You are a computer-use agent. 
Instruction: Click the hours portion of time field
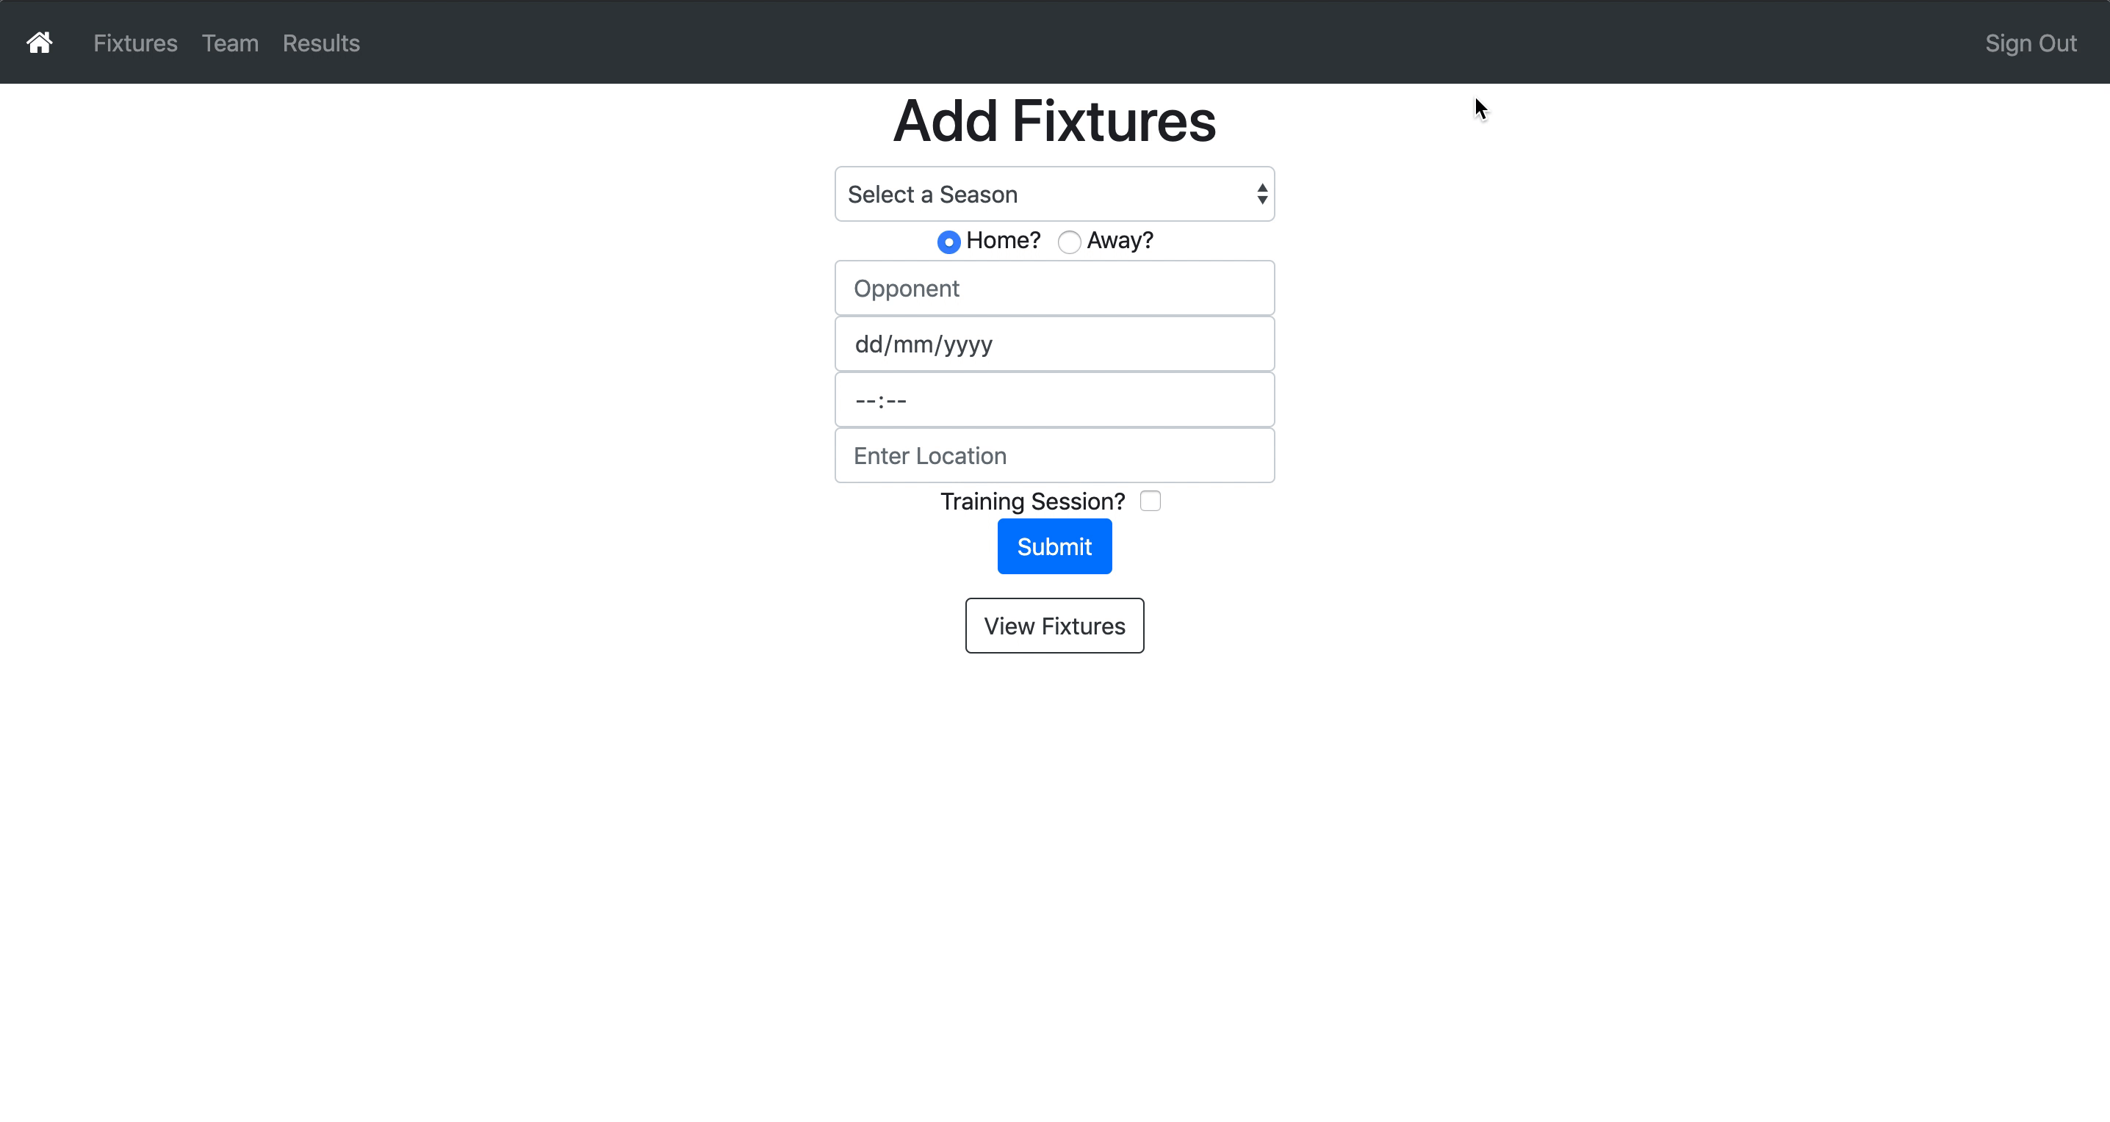[x=865, y=401]
